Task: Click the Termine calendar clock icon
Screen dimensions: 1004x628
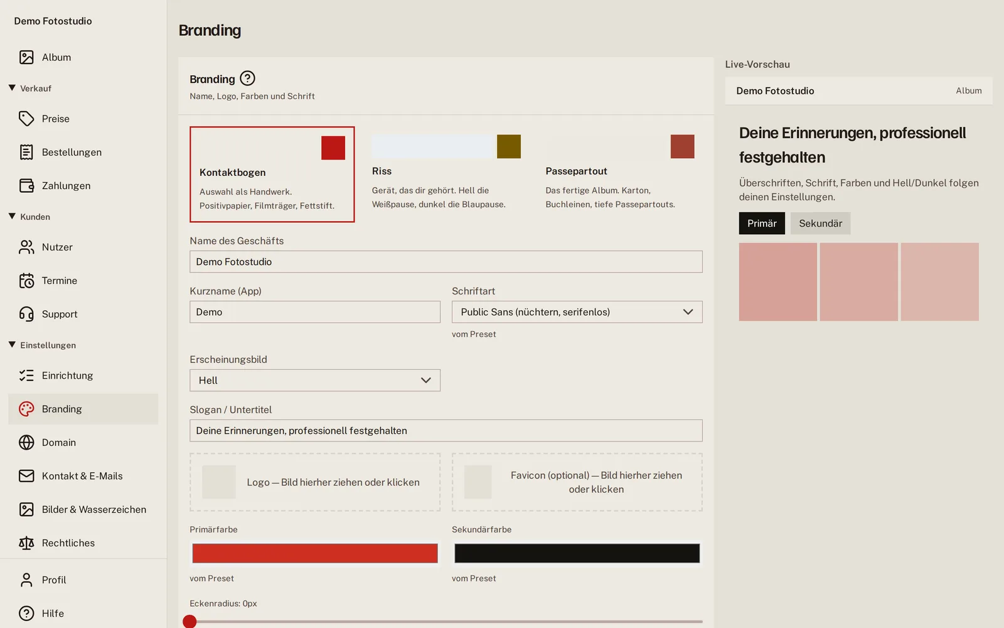Action: [x=26, y=281]
